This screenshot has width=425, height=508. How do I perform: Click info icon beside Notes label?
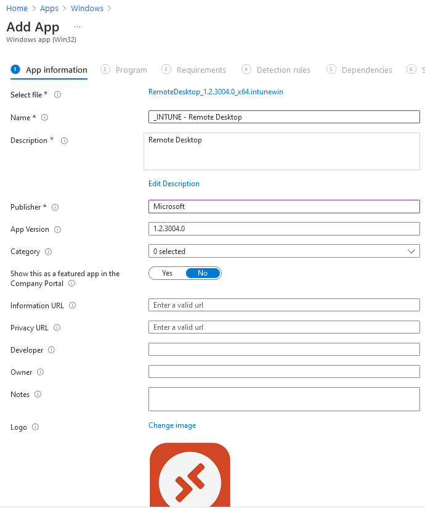click(38, 395)
